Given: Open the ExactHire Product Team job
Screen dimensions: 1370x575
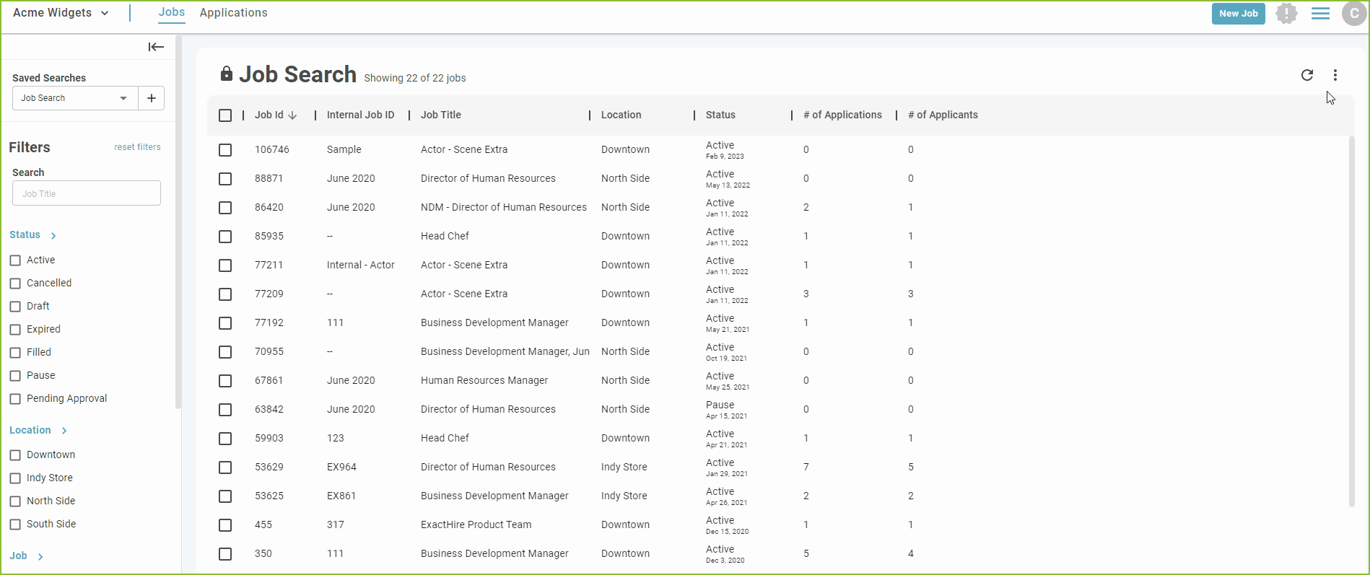Looking at the screenshot, I should tap(476, 524).
